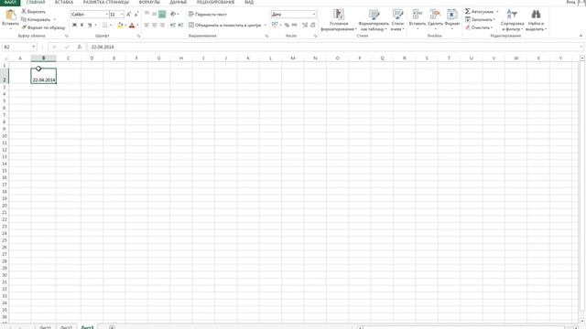Activate Format Painter (Формат по образцу)
The height and width of the screenshot is (329, 586).
pyautogui.click(x=43, y=27)
